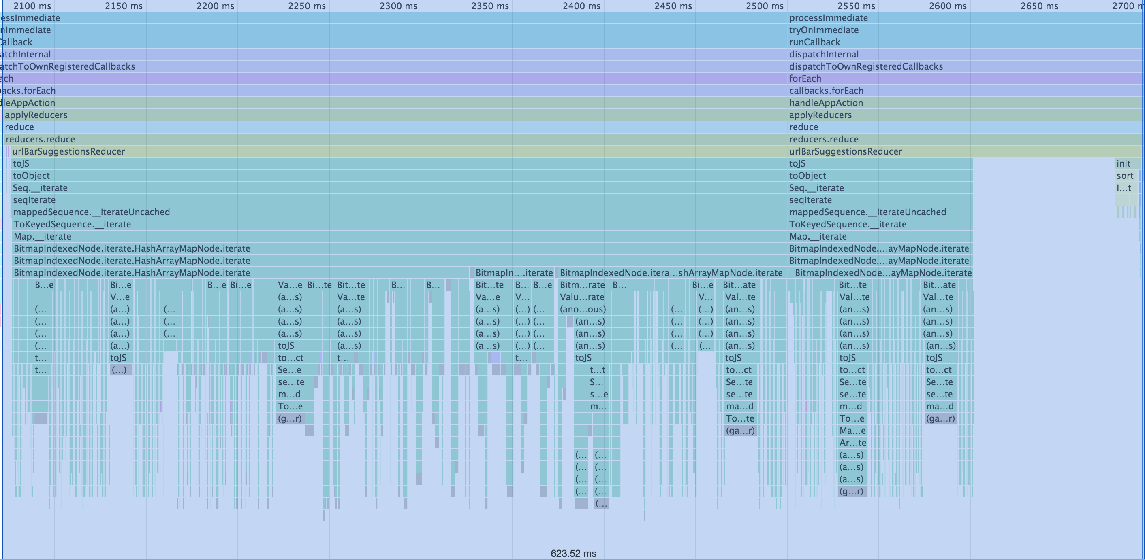This screenshot has width=1145, height=560.
Task: Select the 'Ar...te' stack frame
Action: click(x=852, y=443)
